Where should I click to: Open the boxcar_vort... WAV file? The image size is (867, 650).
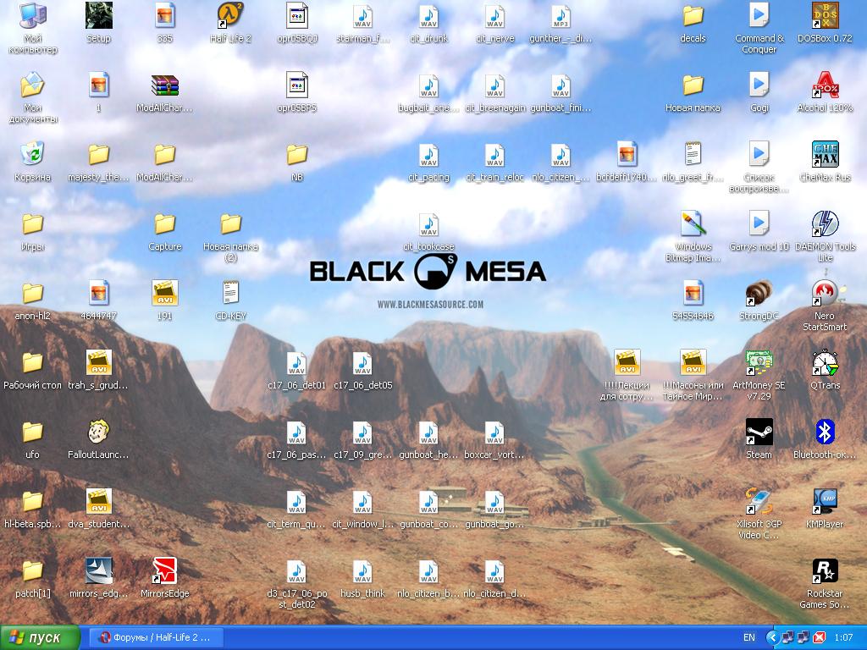[x=494, y=432]
